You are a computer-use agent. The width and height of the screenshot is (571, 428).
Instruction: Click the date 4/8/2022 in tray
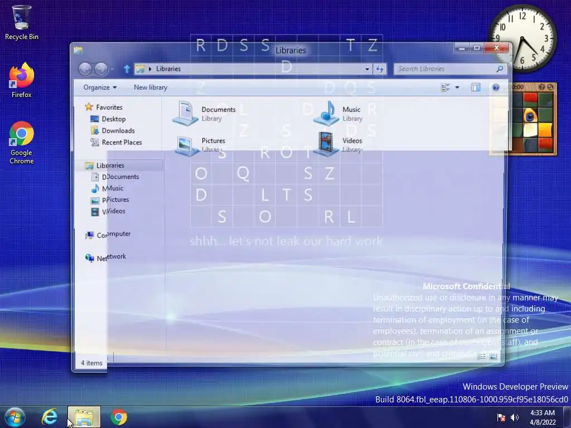click(x=543, y=422)
